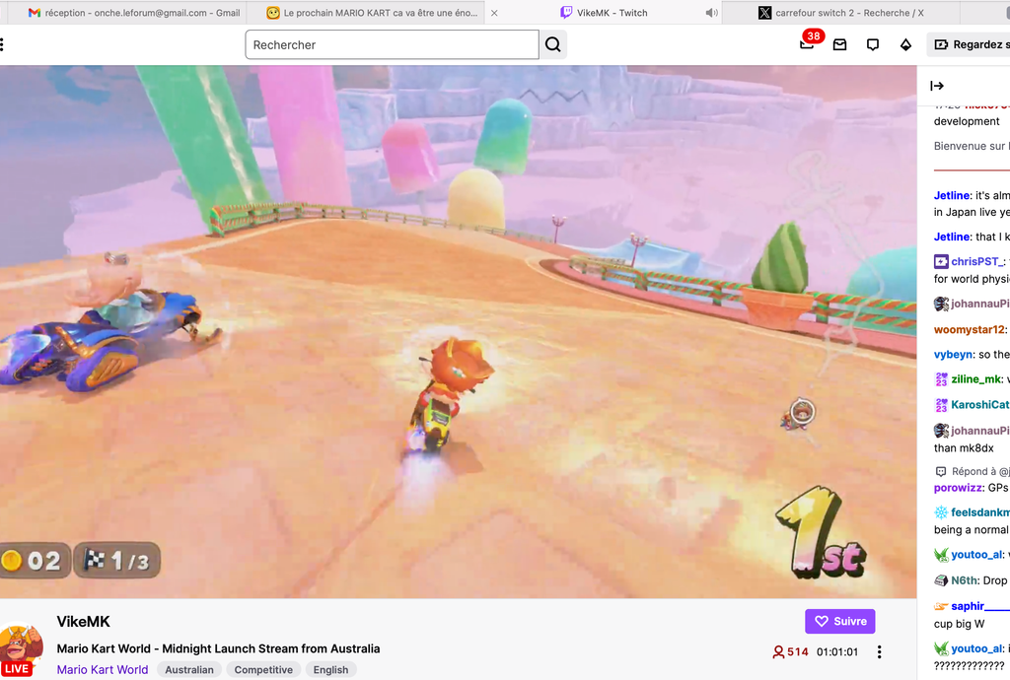Screen dimensions: 1010x680
Task: Open the VikeMK channel name link
Action: 83,622
